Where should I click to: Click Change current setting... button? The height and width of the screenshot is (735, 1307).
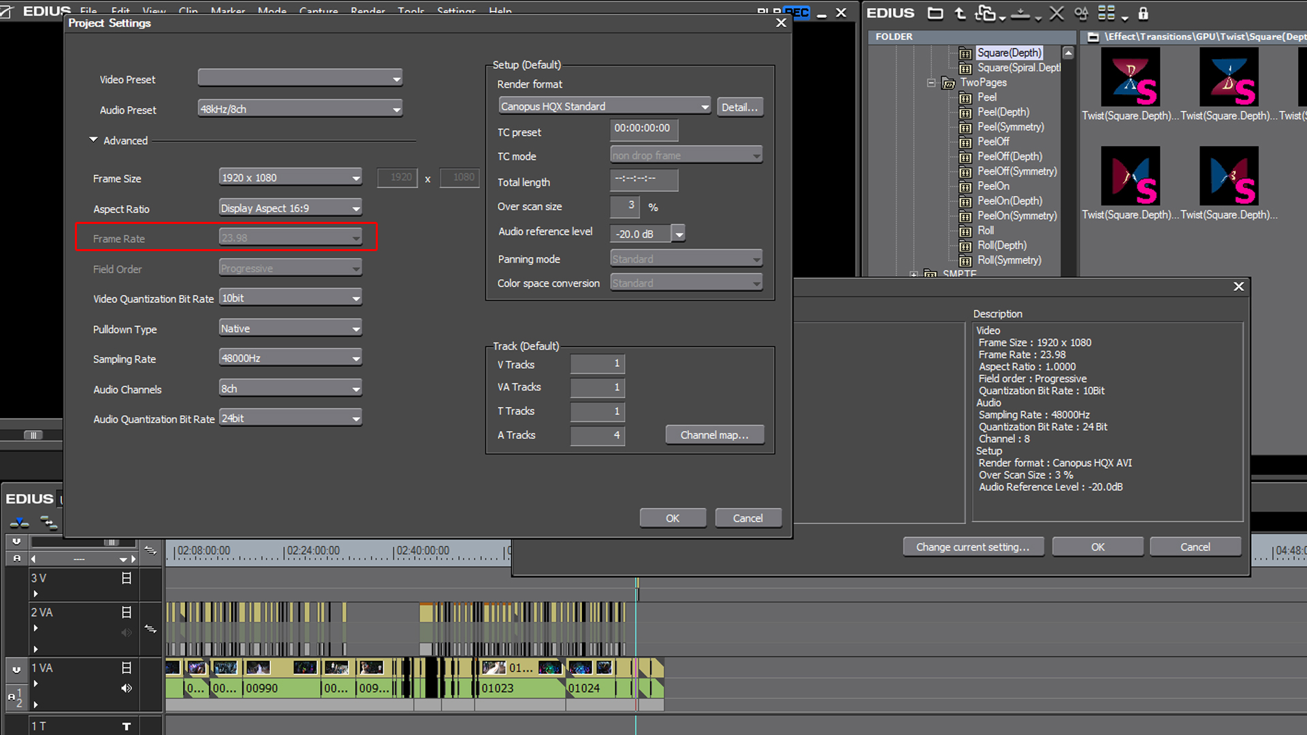pos(973,546)
